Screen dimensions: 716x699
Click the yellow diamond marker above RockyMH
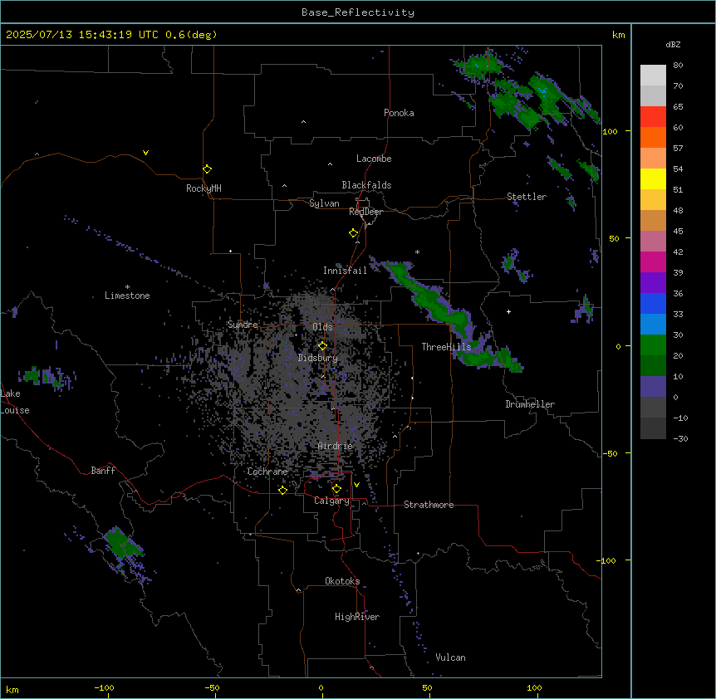tap(207, 169)
